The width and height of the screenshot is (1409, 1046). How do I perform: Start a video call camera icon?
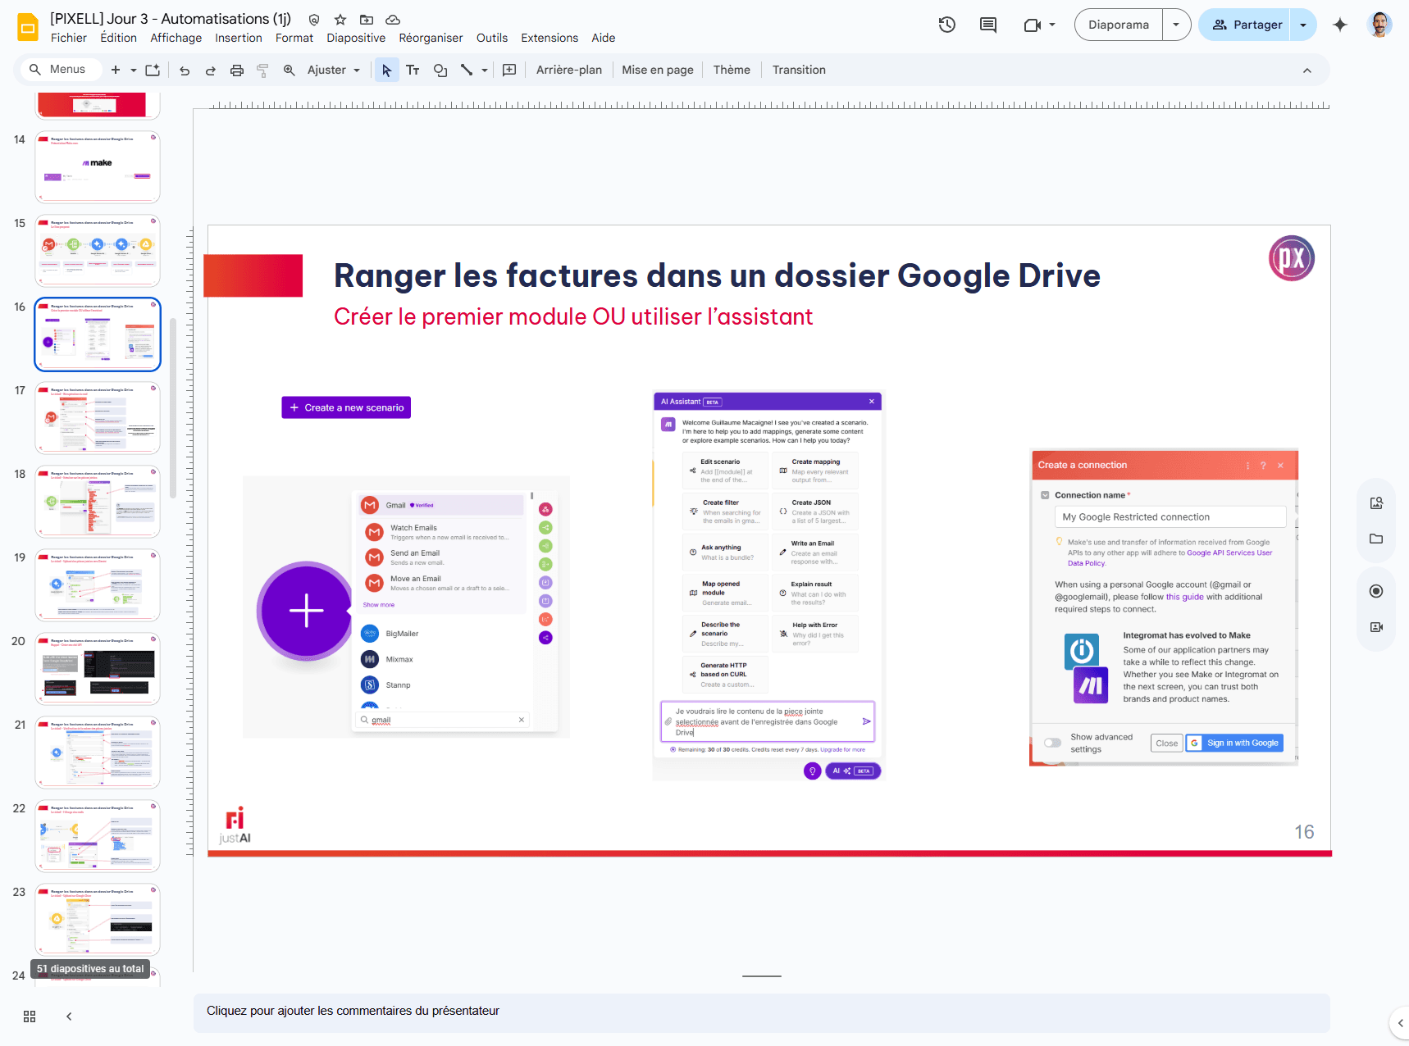click(x=1033, y=25)
